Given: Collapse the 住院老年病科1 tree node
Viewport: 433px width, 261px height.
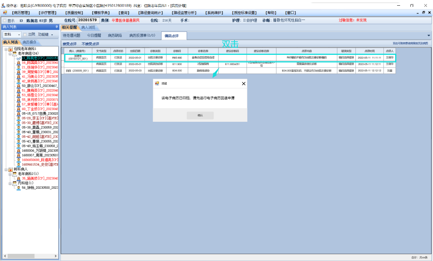Looking at the screenshot, I should pyautogui.click(x=6, y=50).
